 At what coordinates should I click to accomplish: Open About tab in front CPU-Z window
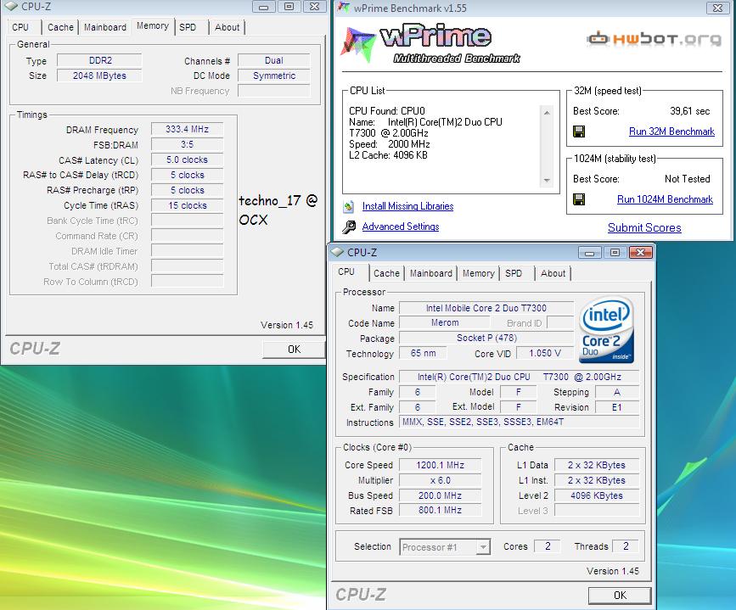pyautogui.click(x=553, y=273)
